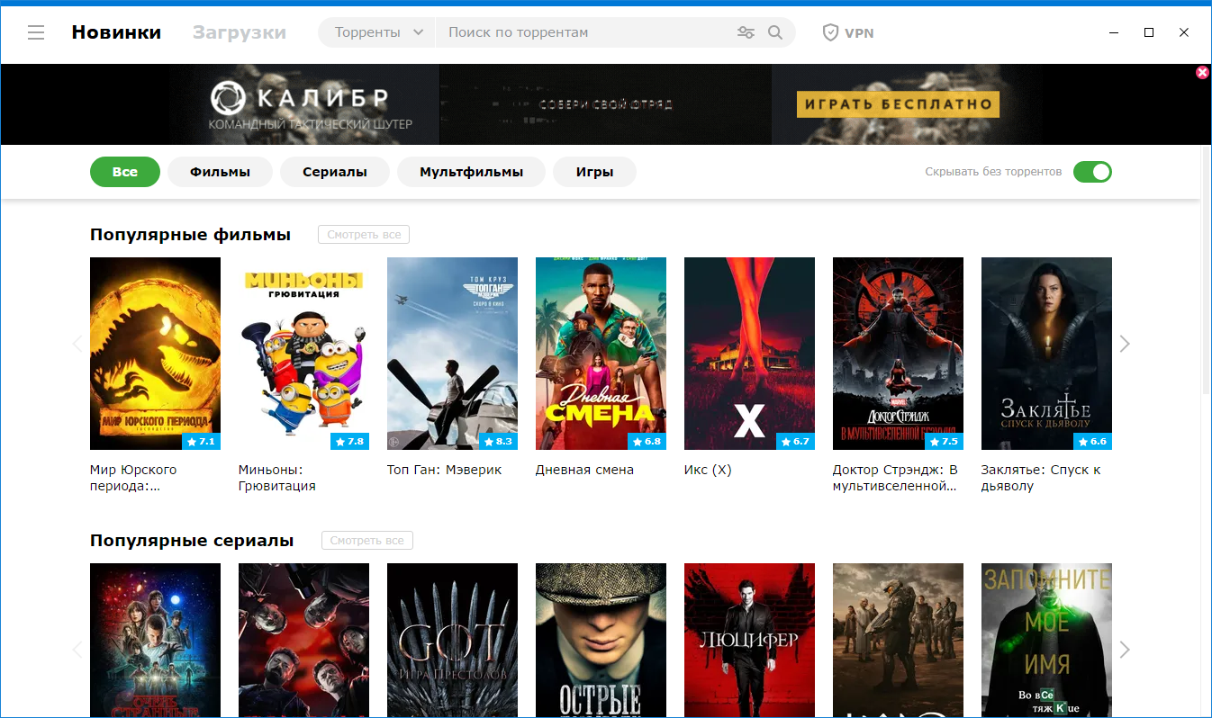Select the 'Игры' category filter

pos(594,172)
